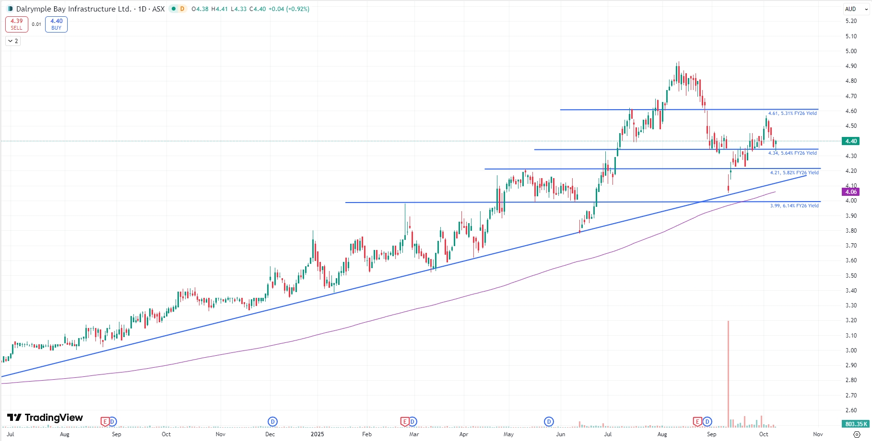The width and height of the screenshot is (872, 441).
Task: Open the AUD currency dropdown
Action: 856,9
